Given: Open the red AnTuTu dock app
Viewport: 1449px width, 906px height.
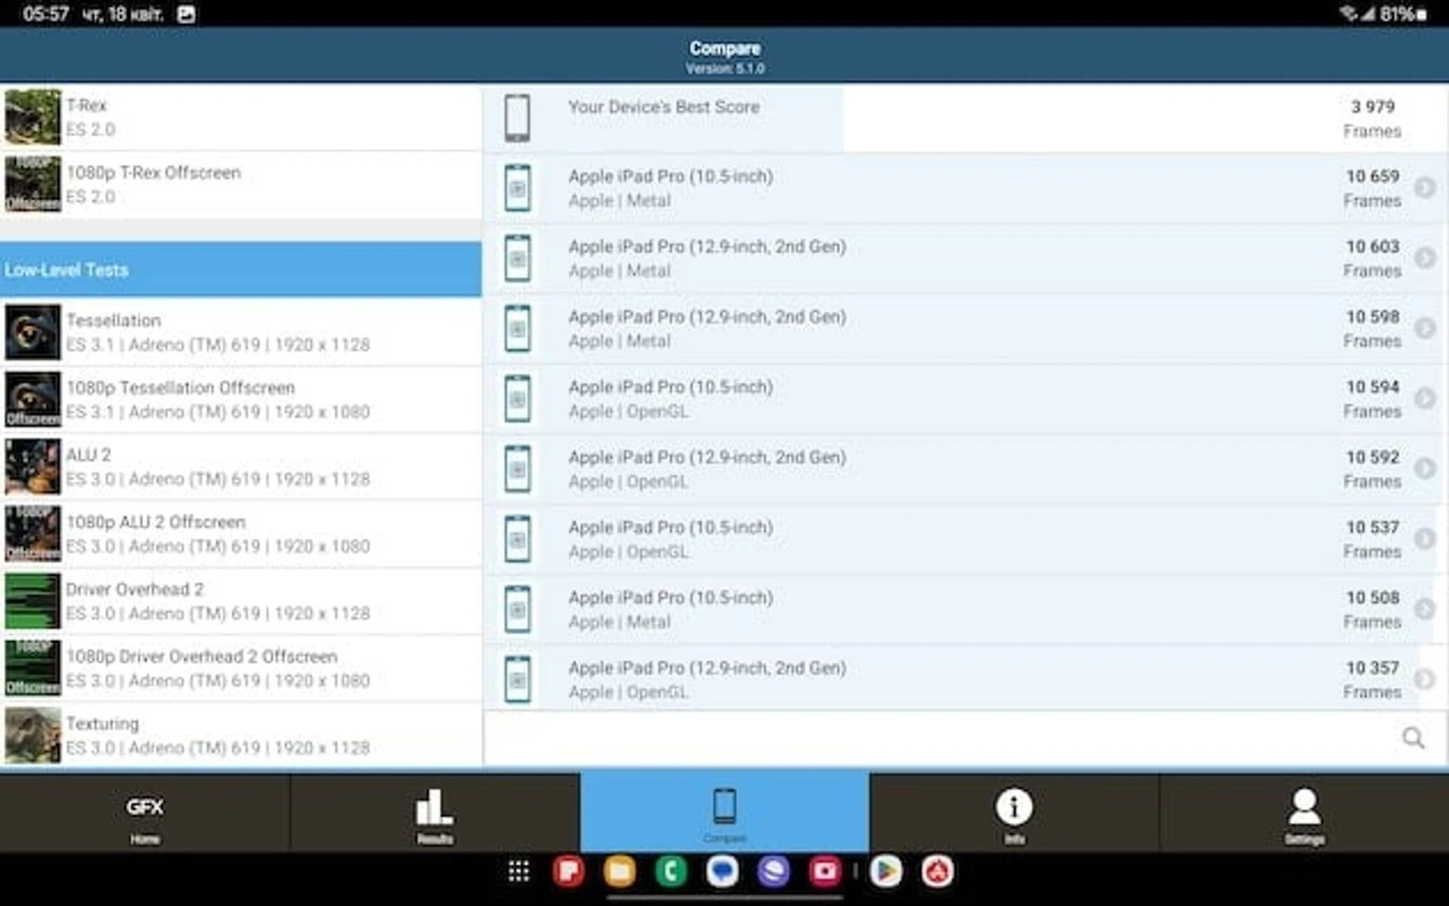Looking at the screenshot, I should pos(937,871).
